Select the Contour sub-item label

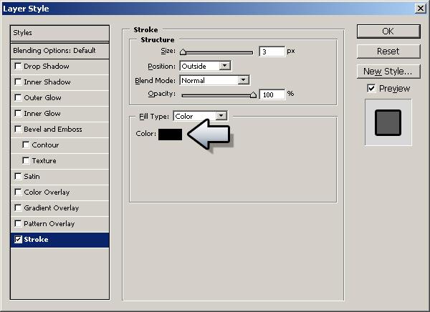click(x=45, y=145)
